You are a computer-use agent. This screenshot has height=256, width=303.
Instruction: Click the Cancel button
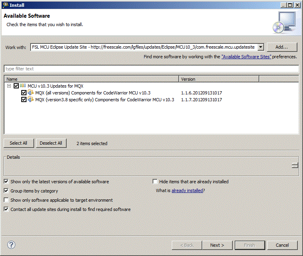tap(282, 245)
